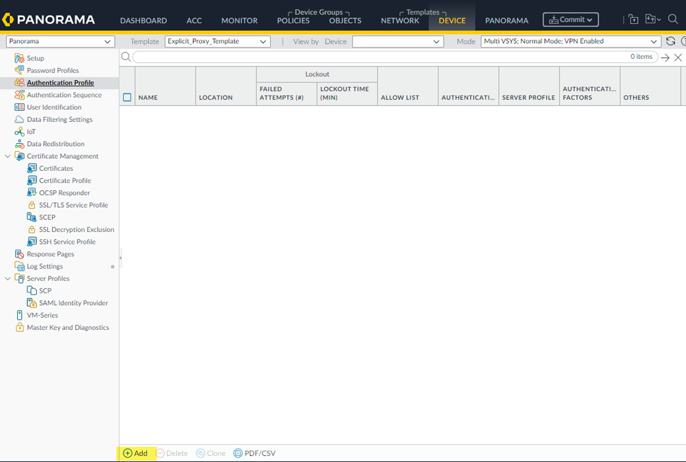Click the filter search magnifier above table
This screenshot has width=686, height=462.
125,57
